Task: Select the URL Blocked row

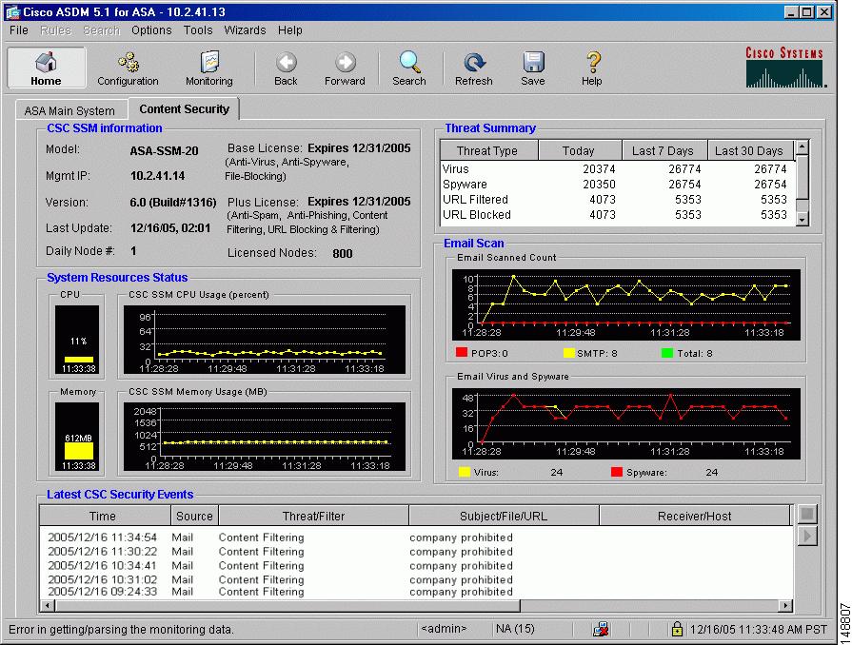Action: pyautogui.click(x=617, y=214)
